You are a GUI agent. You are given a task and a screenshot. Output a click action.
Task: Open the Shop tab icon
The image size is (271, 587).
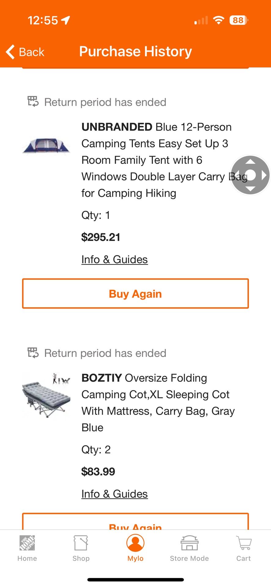pos(81,543)
